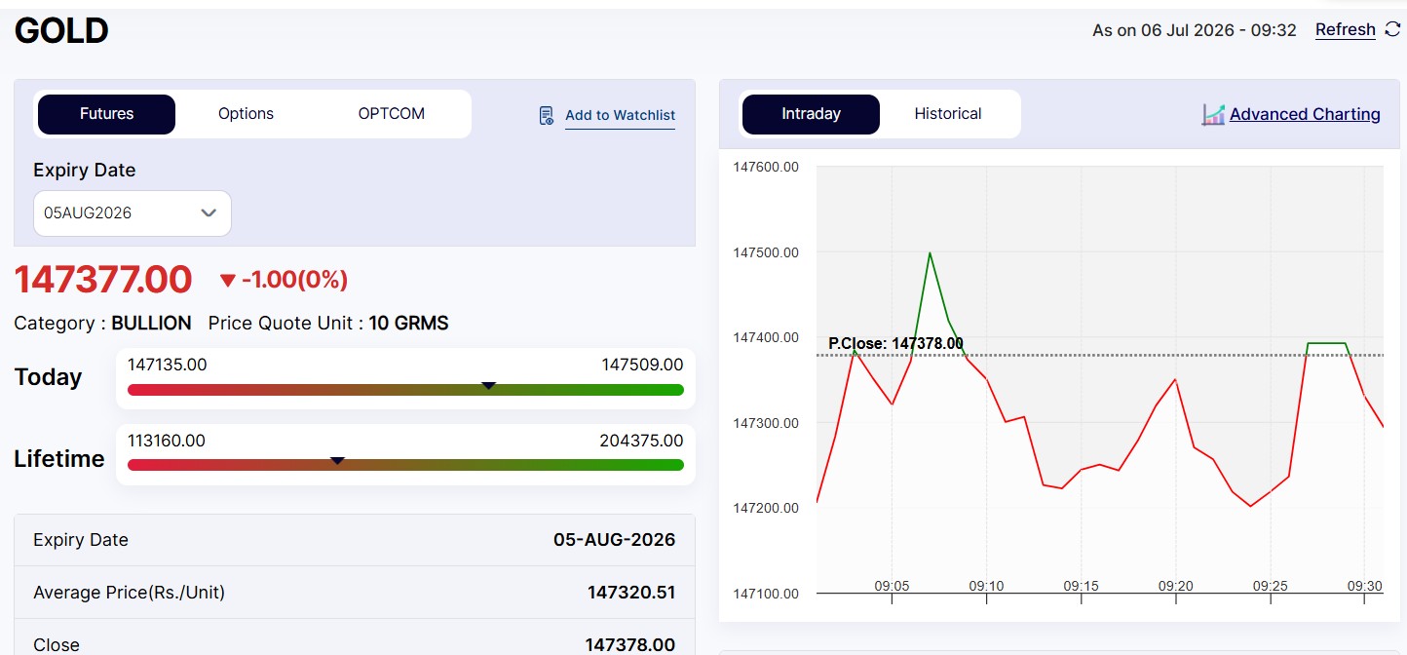Image resolution: width=1407 pixels, height=655 pixels.
Task: Select the Futures tab
Action: 106,114
